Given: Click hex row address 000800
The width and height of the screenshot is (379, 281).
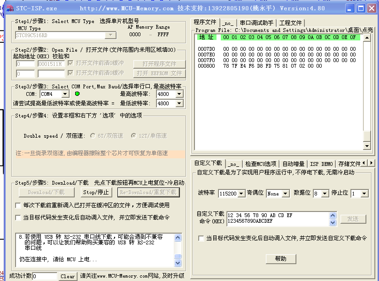Looking at the screenshot, I should click(x=206, y=66).
